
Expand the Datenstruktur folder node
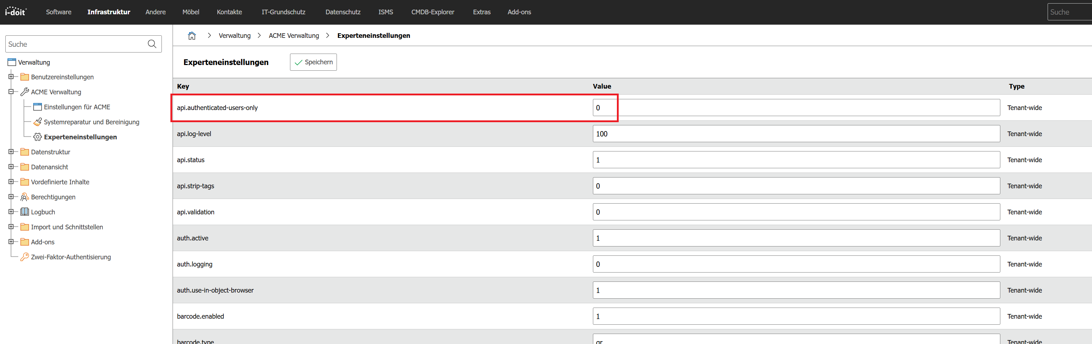(x=11, y=151)
